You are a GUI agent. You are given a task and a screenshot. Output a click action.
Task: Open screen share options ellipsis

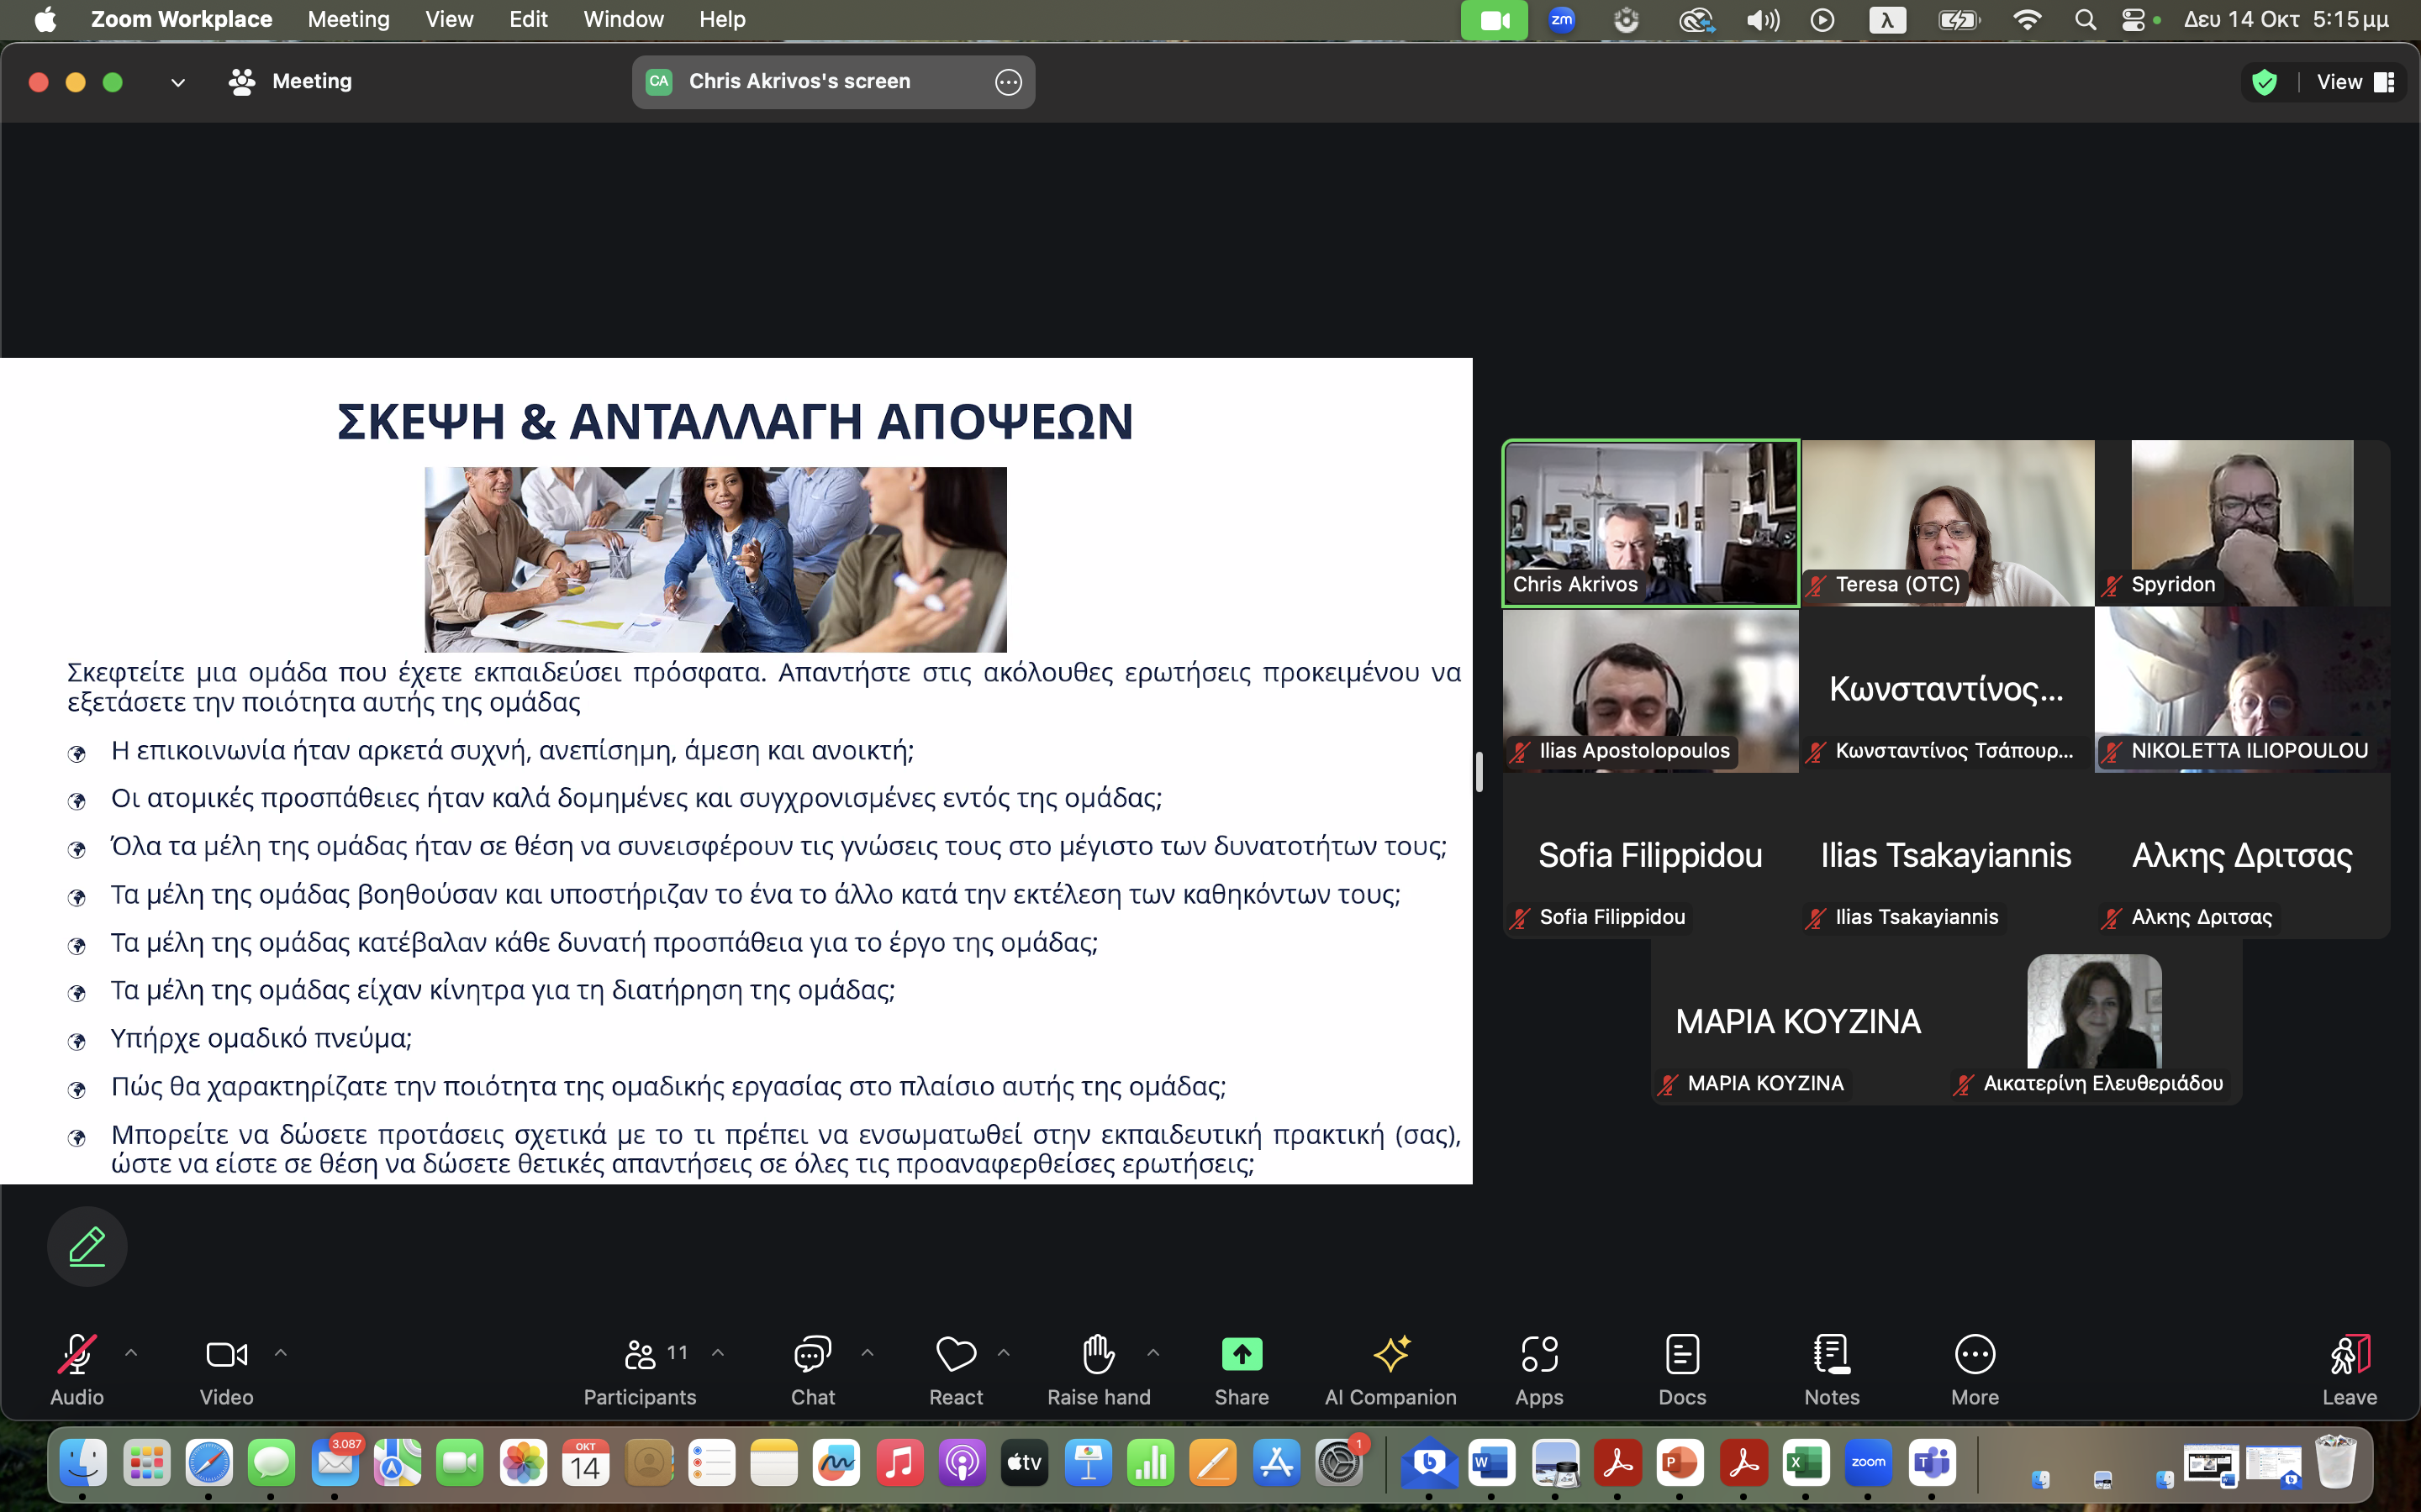(1009, 82)
